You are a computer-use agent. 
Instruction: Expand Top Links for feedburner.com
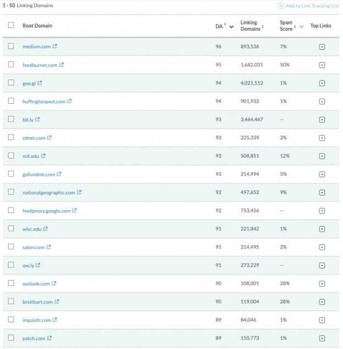322,65
